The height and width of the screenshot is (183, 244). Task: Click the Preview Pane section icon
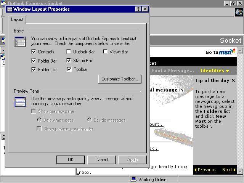(x=20, y=102)
